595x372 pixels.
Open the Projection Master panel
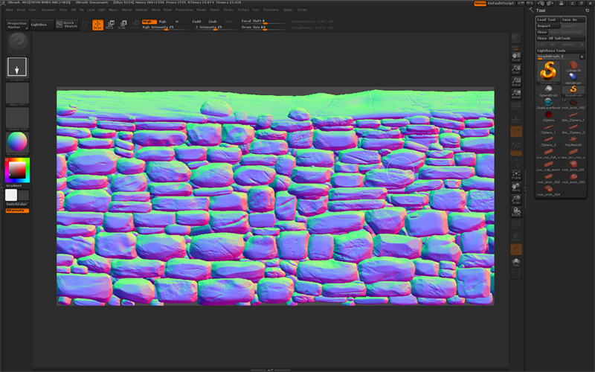[x=16, y=25]
